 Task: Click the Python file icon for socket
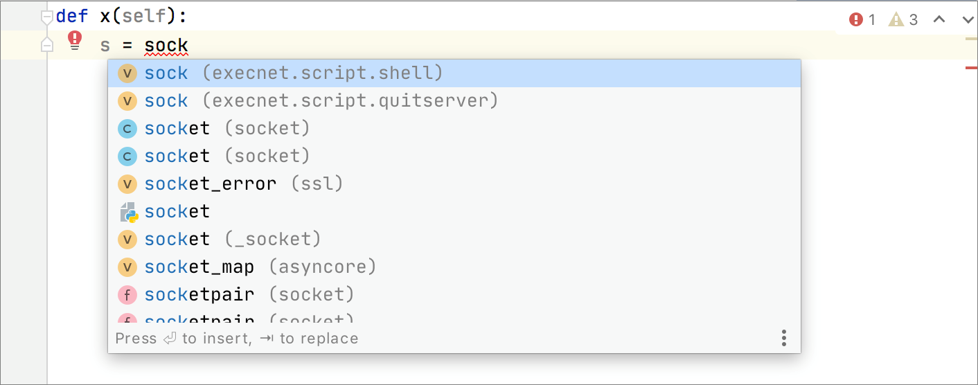(x=128, y=211)
